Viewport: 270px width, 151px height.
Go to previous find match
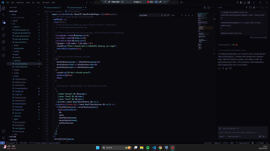tap(182, 15)
